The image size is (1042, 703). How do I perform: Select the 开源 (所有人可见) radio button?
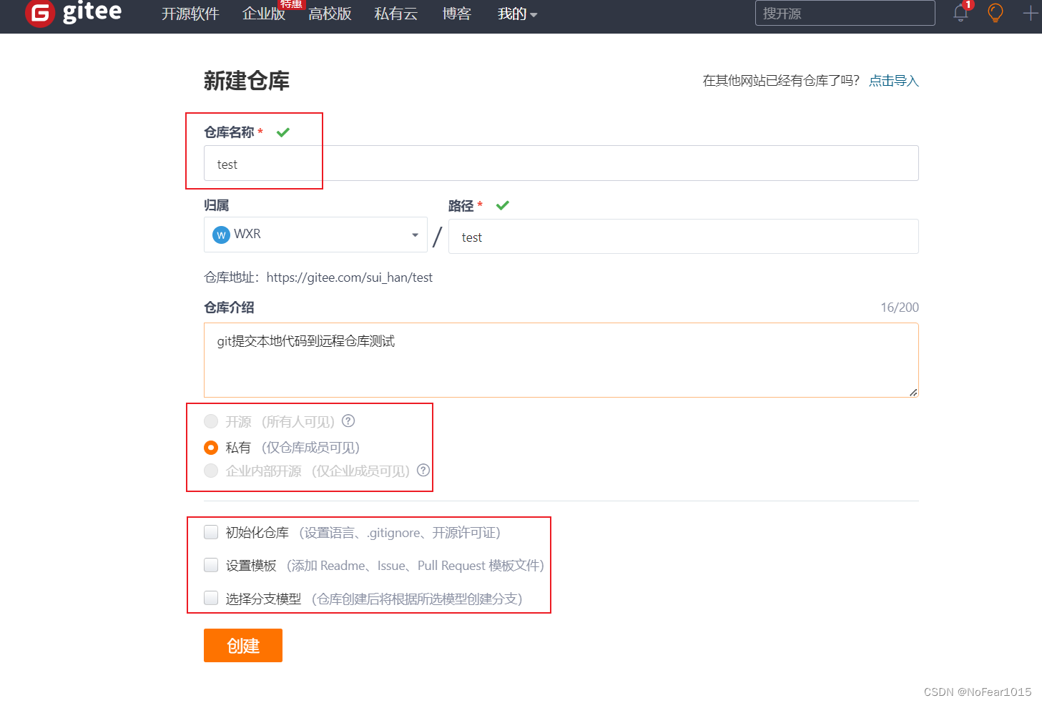coord(211,421)
